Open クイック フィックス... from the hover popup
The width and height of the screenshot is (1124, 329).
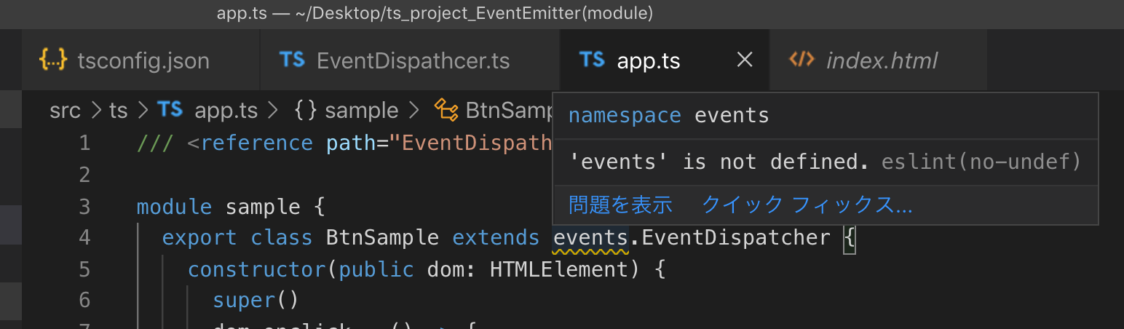807,205
